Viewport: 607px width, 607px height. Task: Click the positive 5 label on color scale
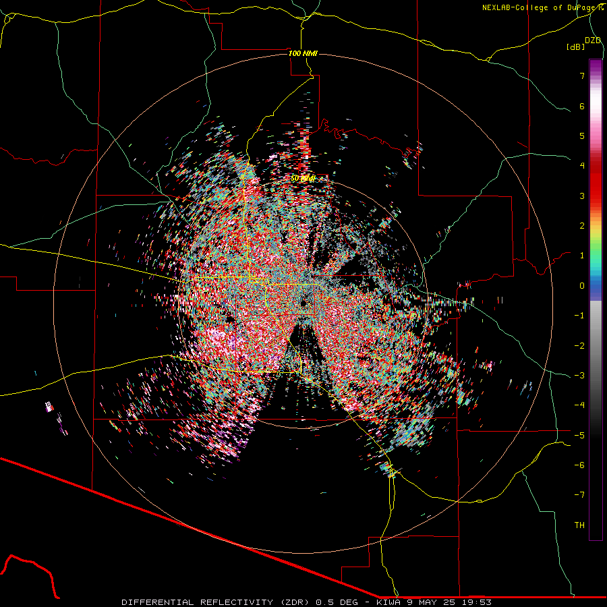pyautogui.click(x=582, y=136)
